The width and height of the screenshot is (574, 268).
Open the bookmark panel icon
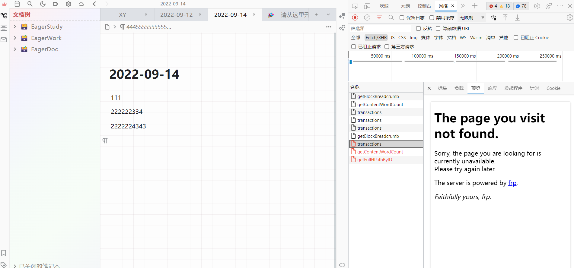(4, 253)
